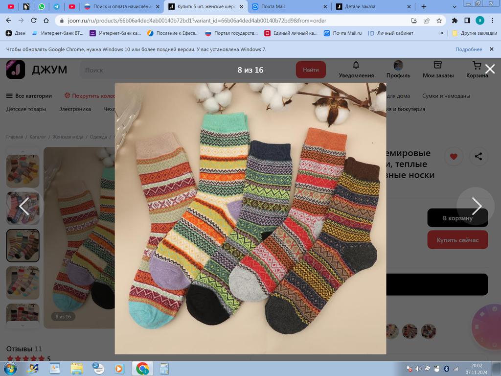Click the 'Поиск' search field
This screenshot has height=376, width=501.
tap(187, 70)
